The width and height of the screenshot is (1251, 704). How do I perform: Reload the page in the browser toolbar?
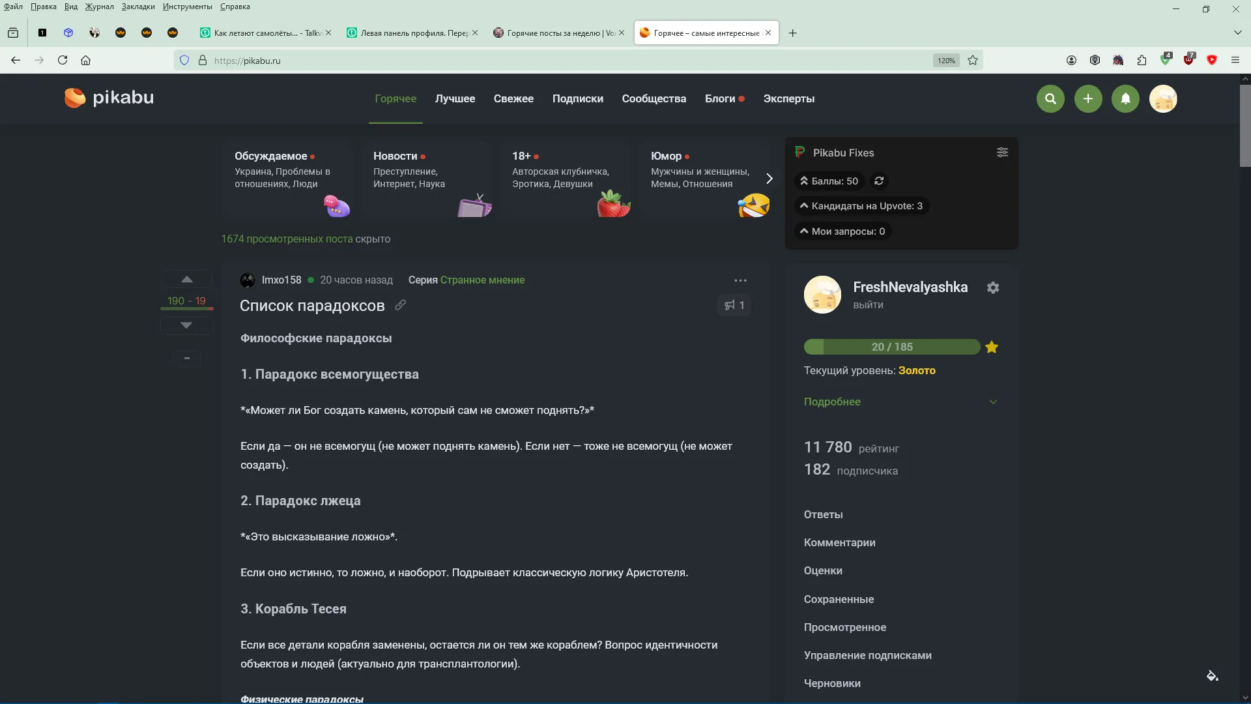(x=63, y=60)
